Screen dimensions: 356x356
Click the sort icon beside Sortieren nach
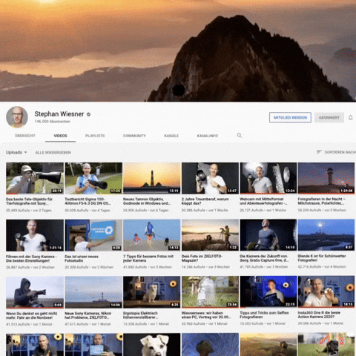click(319, 152)
